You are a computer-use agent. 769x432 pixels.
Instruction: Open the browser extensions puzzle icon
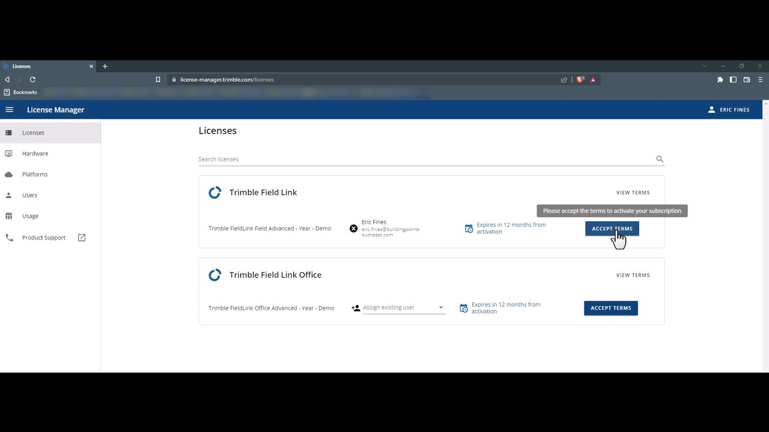click(720, 79)
